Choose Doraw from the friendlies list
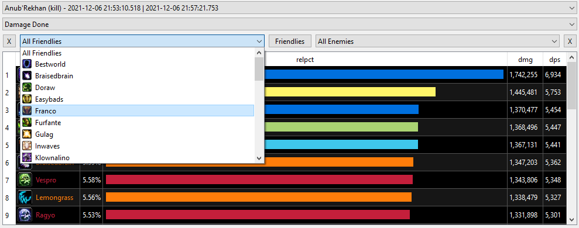579x228 pixels. click(x=138, y=88)
